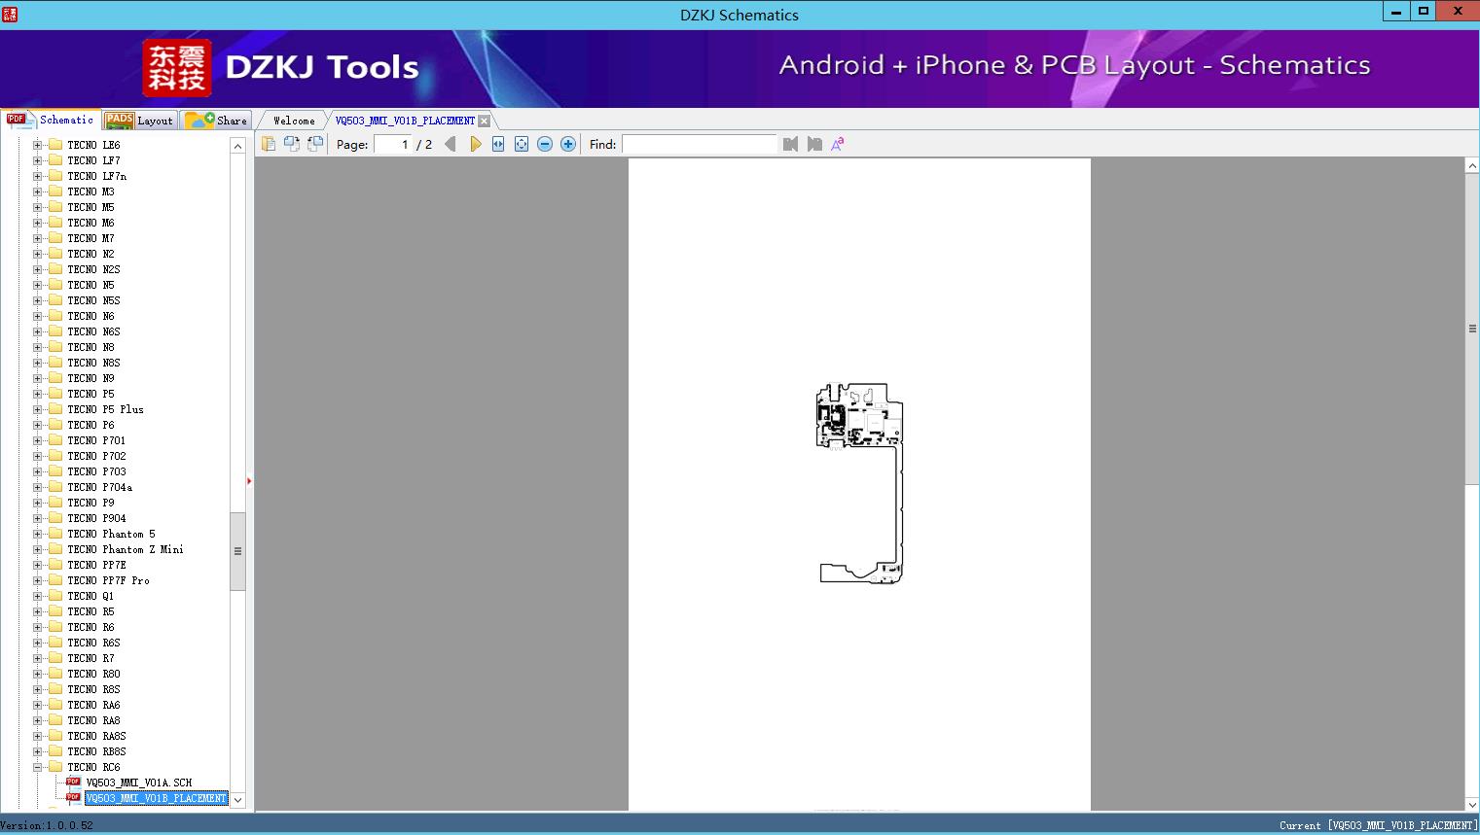Click the tree panel scroll-down arrow

237,800
